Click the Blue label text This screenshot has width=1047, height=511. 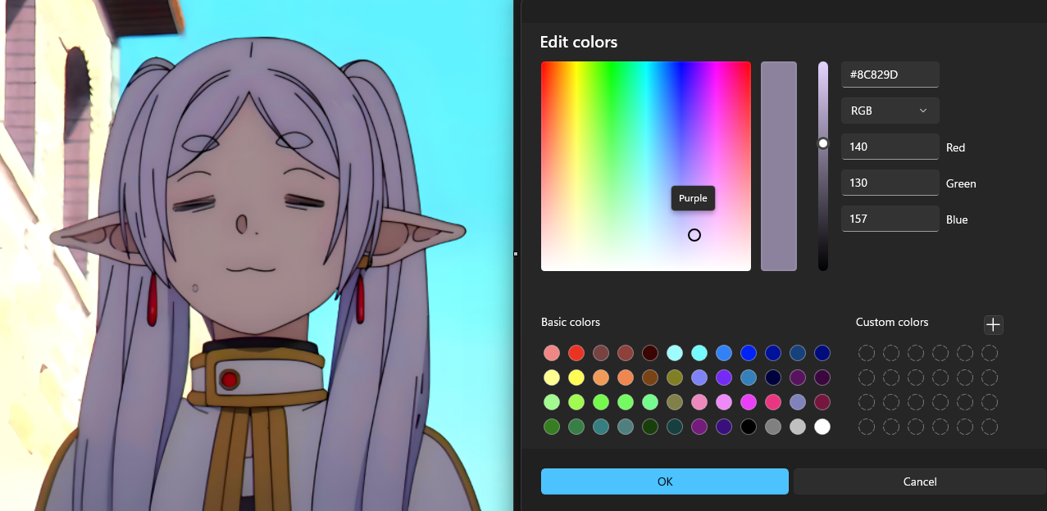tap(957, 219)
